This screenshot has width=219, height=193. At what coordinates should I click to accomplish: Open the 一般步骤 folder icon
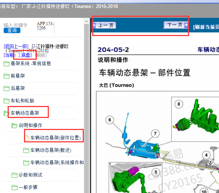tap(14, 187)
